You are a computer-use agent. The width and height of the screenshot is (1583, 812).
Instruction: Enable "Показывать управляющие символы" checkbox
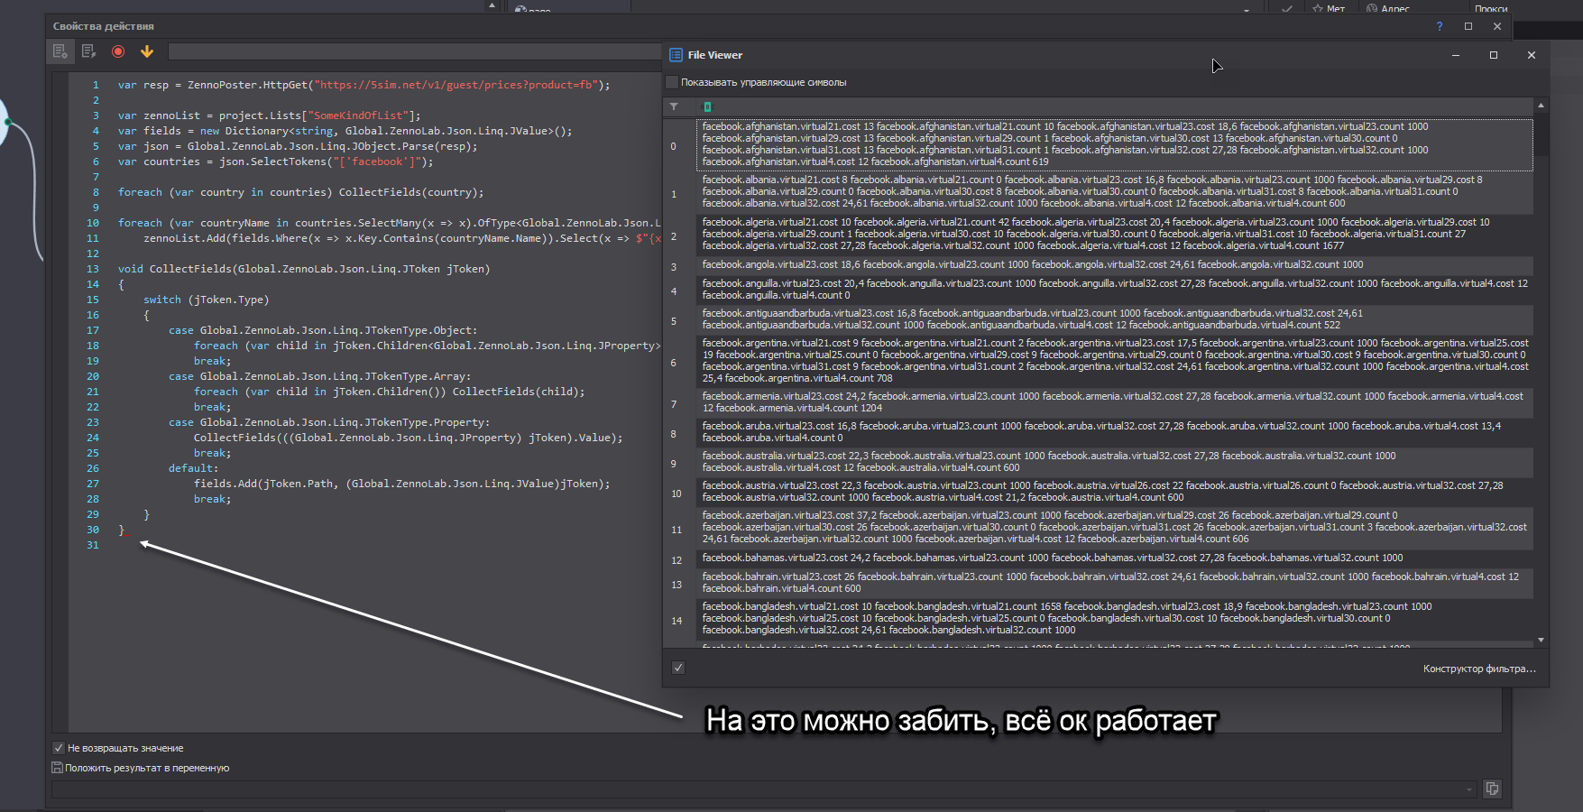tap(672, 82)
